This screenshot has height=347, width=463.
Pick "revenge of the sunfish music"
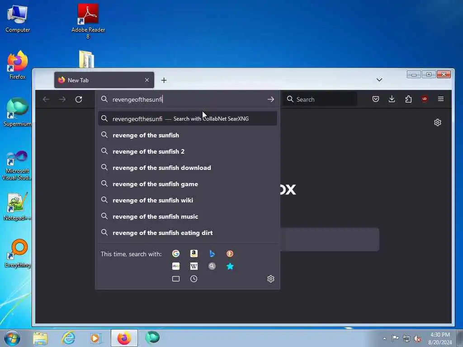coord(188,216)
